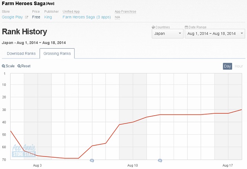
Task: Click the Scale zoom control
Action: coord(8,66)
